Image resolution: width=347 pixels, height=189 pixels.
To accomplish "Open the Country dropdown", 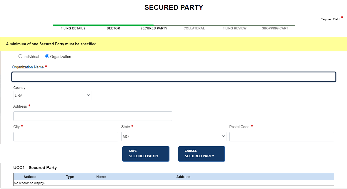I will pos(52,95).
